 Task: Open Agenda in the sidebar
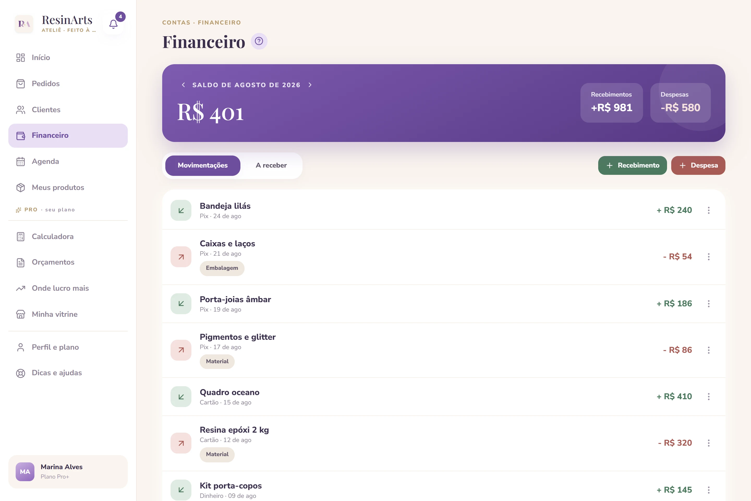tap(68, 161)
